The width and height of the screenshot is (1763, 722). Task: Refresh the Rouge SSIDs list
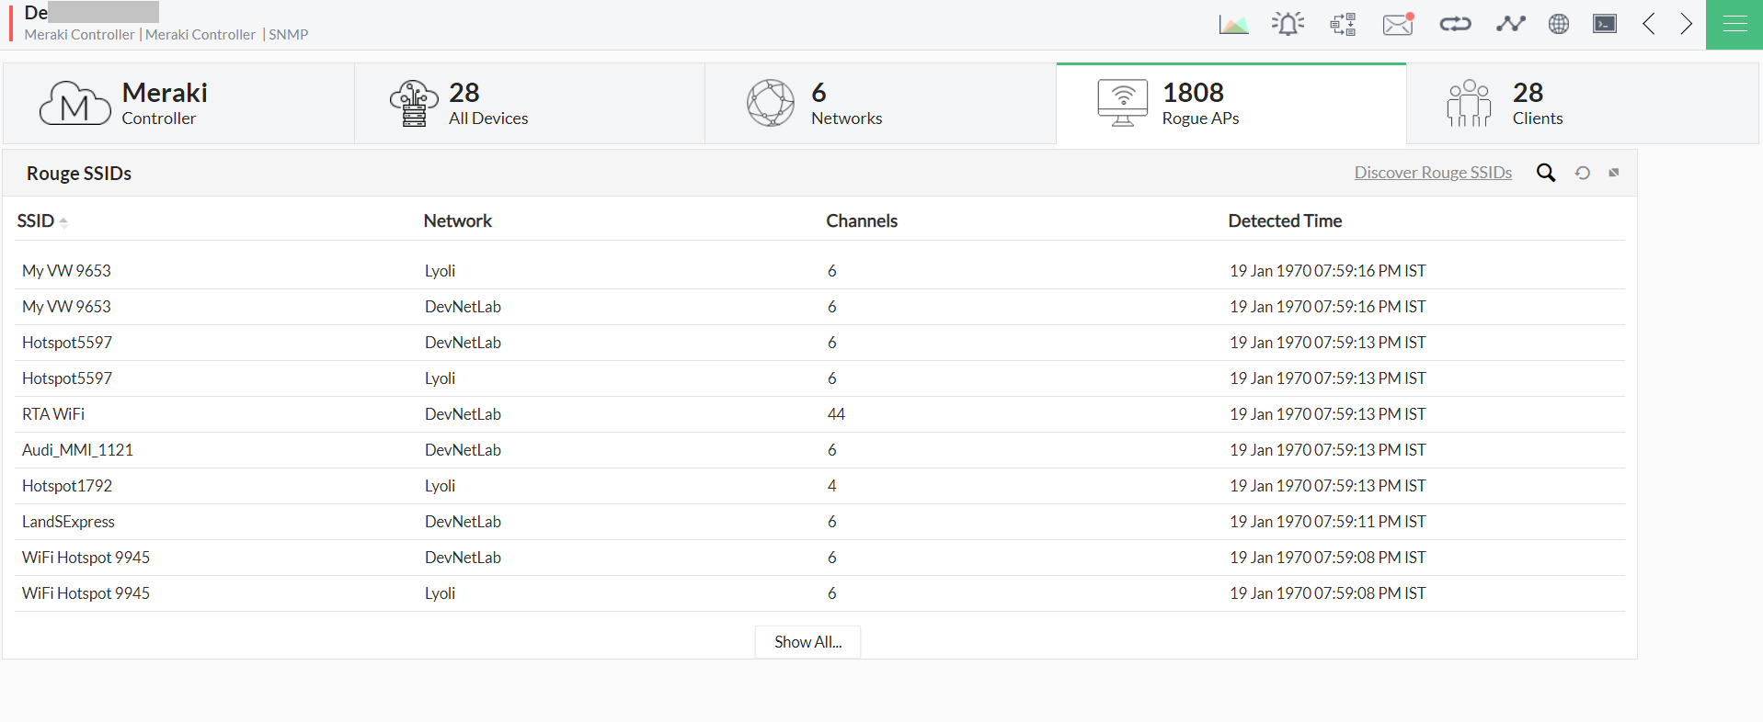(1583, 173)
